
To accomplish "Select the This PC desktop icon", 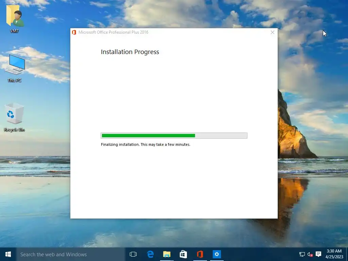I will (x=15, y=68).
